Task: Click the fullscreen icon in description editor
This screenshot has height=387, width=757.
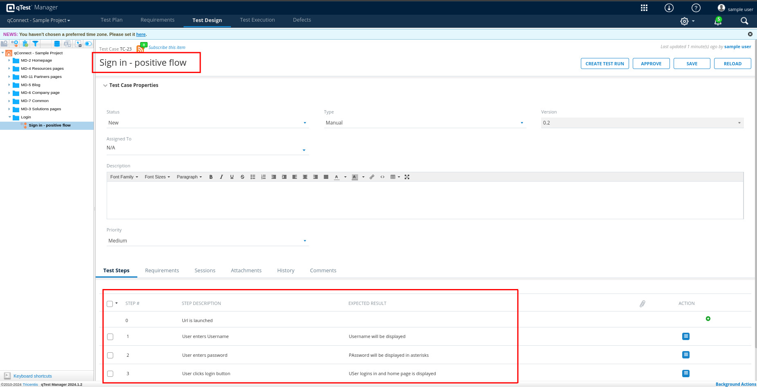Action: (x=407, y=177)
